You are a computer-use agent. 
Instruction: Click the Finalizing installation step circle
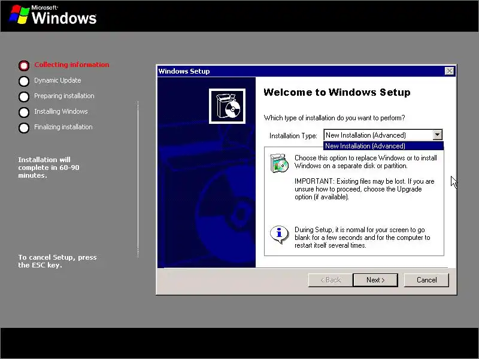tap(24, 128)
